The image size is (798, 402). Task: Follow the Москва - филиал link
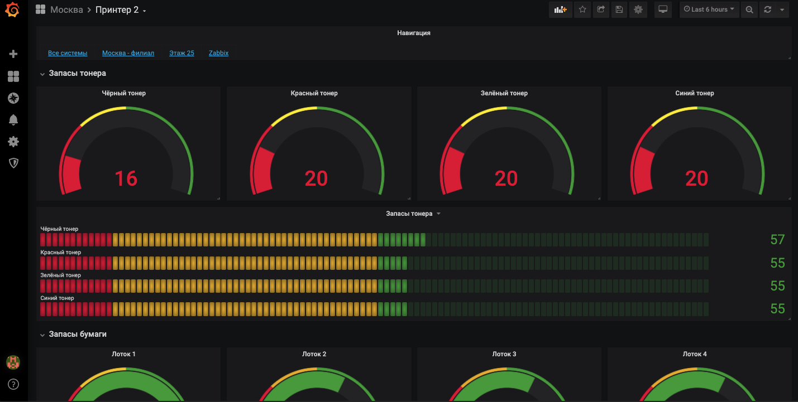coord(128,53)
